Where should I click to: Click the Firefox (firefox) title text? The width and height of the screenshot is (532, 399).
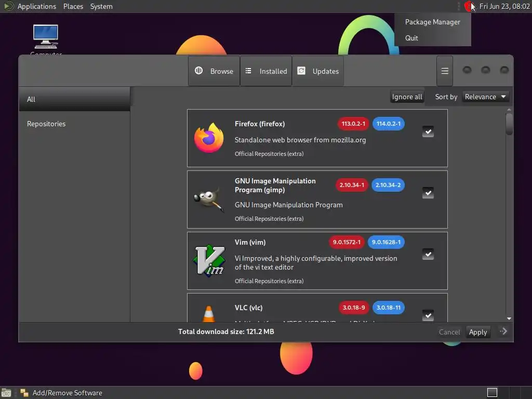pos(260,124)
